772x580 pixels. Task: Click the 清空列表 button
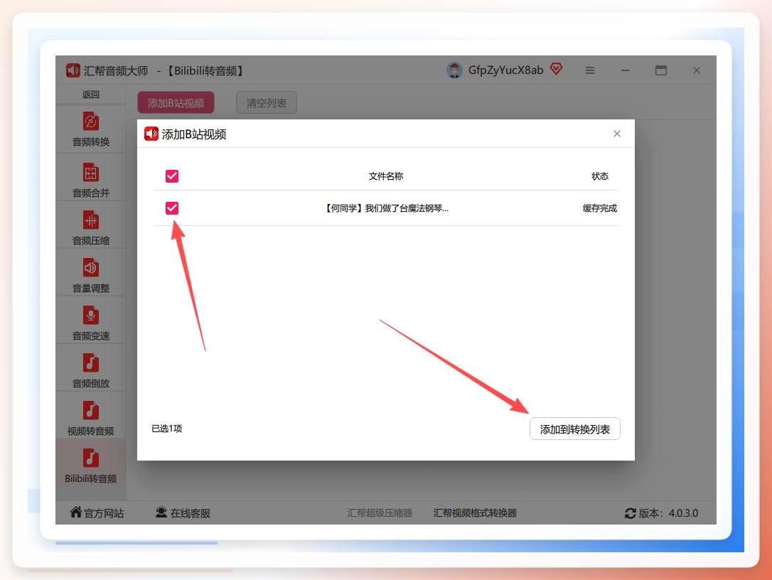(x=267, y=103)
